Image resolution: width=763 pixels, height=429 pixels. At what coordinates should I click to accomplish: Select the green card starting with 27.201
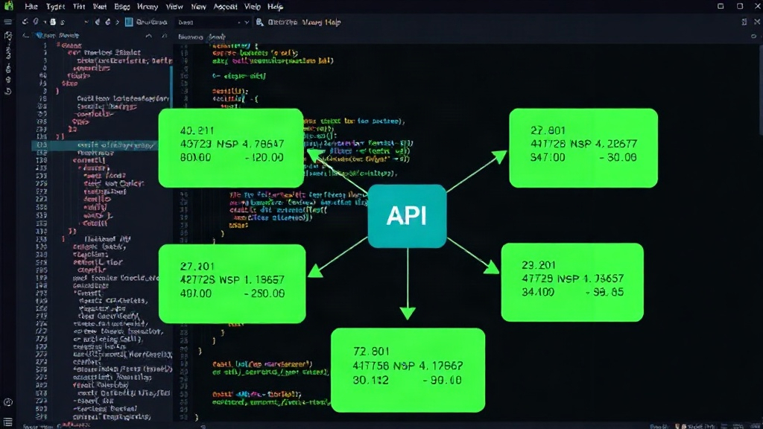point(232,284)
